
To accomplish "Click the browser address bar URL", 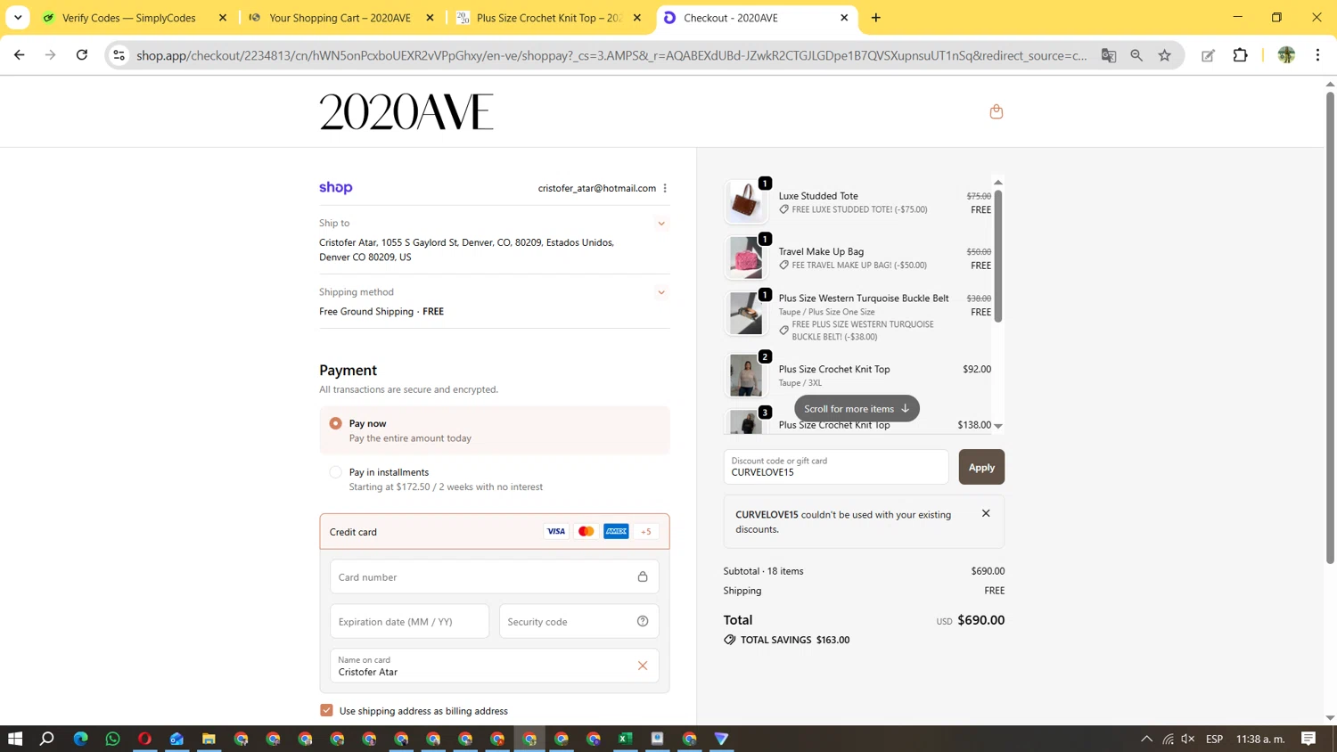I will click(x=611, y=55).
